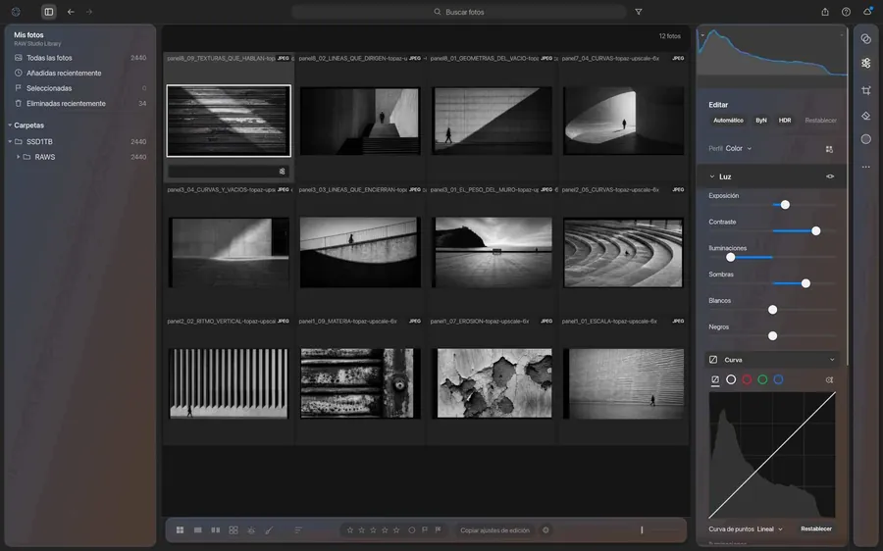Select the parametric curve mode icon
The image size is (883, 551).
point(715,379)
